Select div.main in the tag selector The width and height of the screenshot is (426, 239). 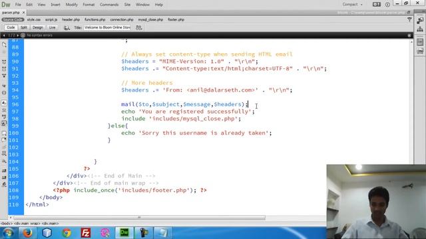[50, 224]
